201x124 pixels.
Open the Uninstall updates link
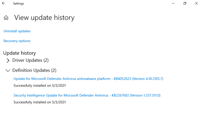pos(17,31)
